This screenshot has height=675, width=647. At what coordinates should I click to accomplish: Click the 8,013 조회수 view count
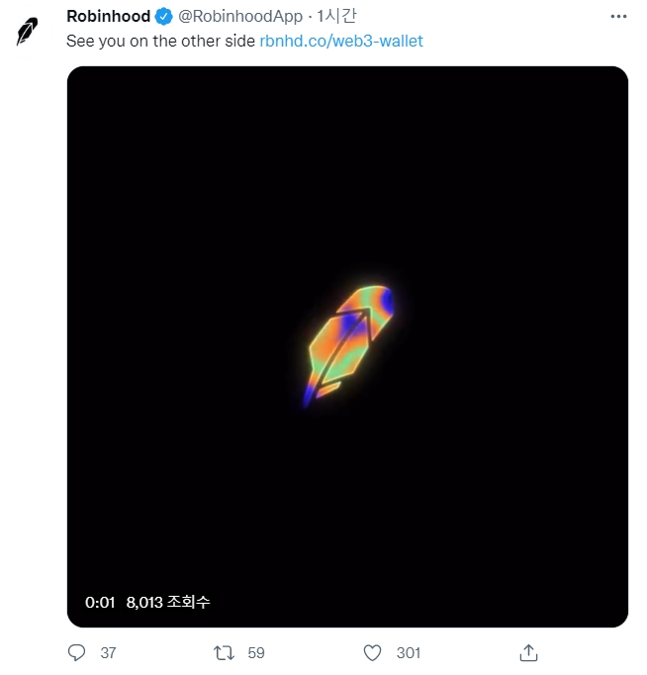click(168, 602)
